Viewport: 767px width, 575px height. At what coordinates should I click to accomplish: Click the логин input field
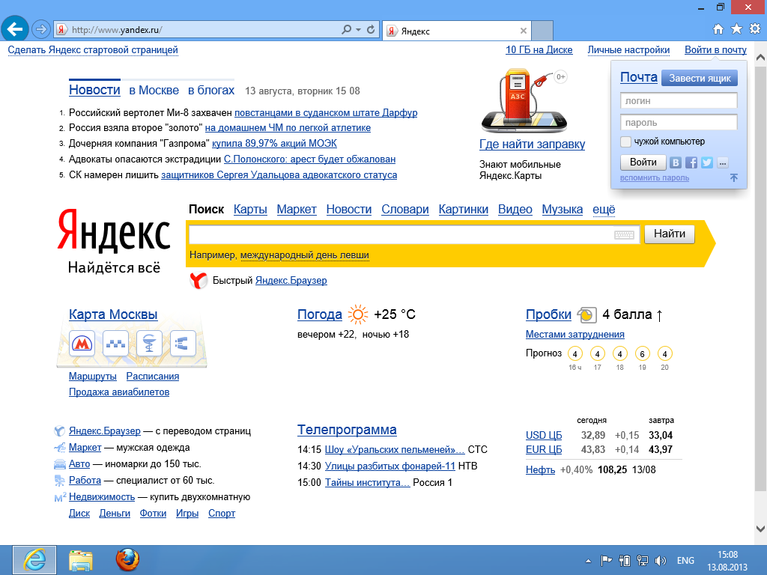pyautogui.click(x=679, y=100)
